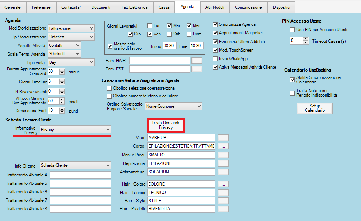Click the Trattamento Abituale 4 text field

click(80, 175)
